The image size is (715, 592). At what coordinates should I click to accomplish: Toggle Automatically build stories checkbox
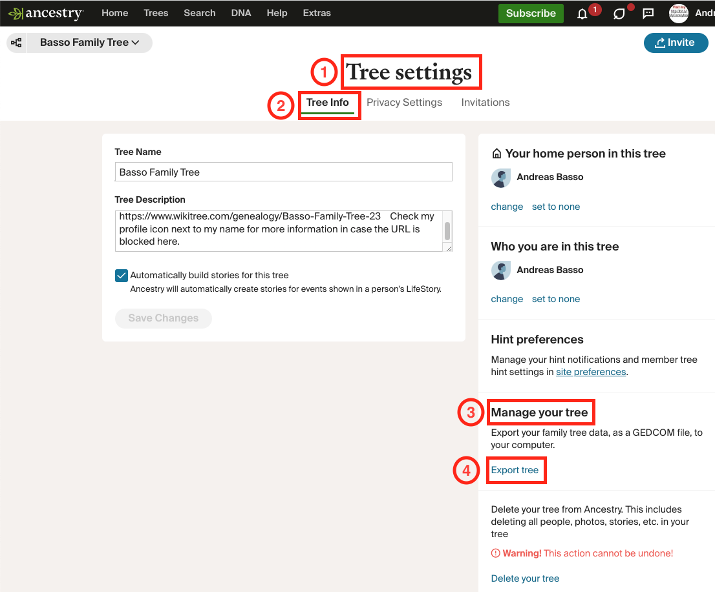[x=122, y=276]
